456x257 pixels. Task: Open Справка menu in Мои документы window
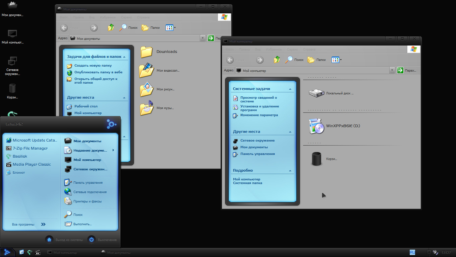(x=144, y=17)
